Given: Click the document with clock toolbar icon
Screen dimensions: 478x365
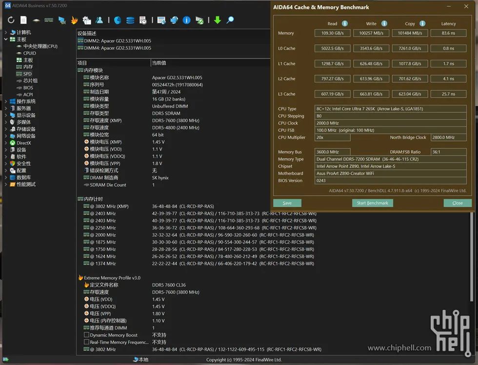Looking at the screenshot, I should point(142,20).
